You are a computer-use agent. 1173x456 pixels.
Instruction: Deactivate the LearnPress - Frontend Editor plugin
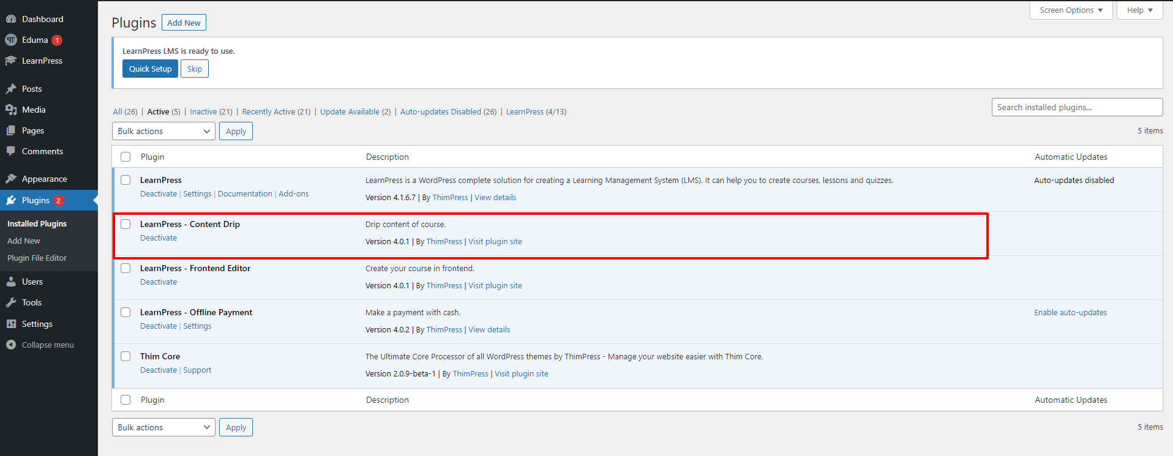[x=159, y=282]
